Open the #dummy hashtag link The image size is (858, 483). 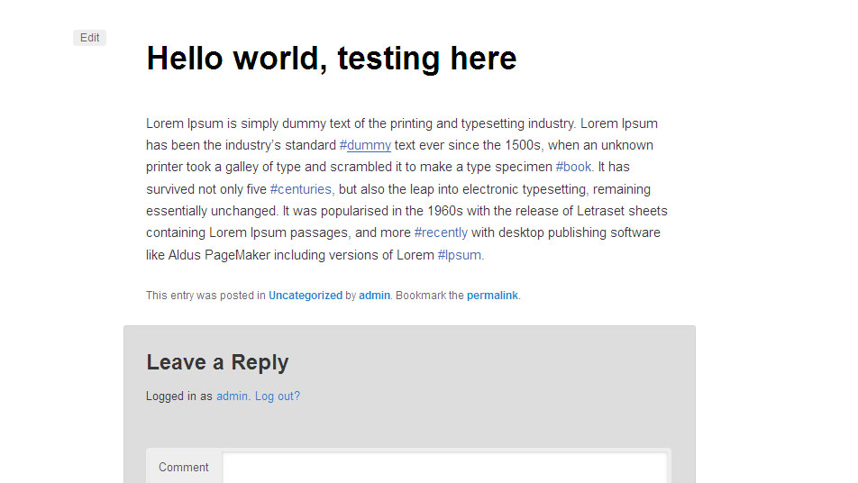(365, 145)
